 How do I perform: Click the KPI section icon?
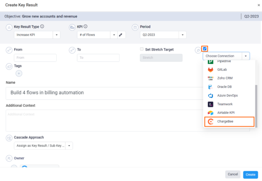(72, 27)
